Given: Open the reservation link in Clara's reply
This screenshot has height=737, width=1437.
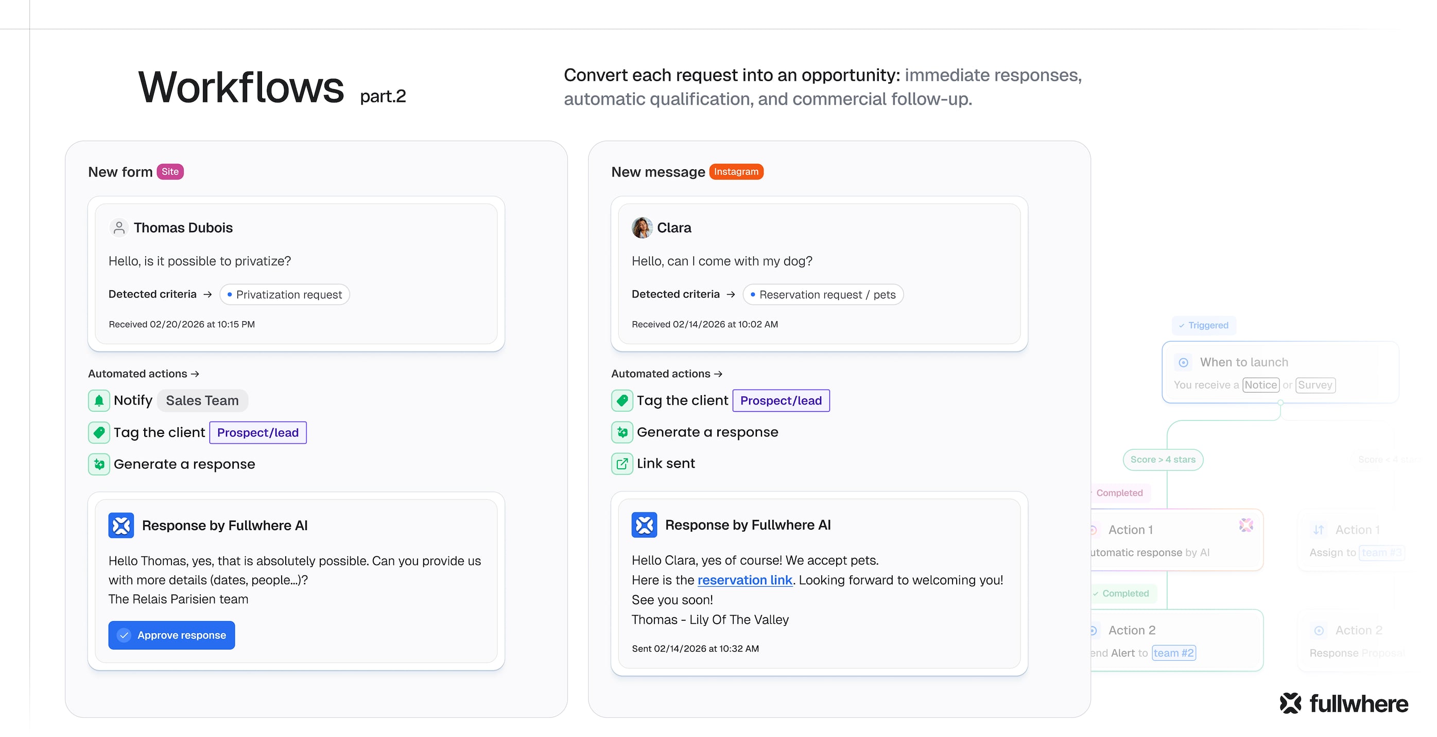Looking at the screenshot, I should click(745, 580).
